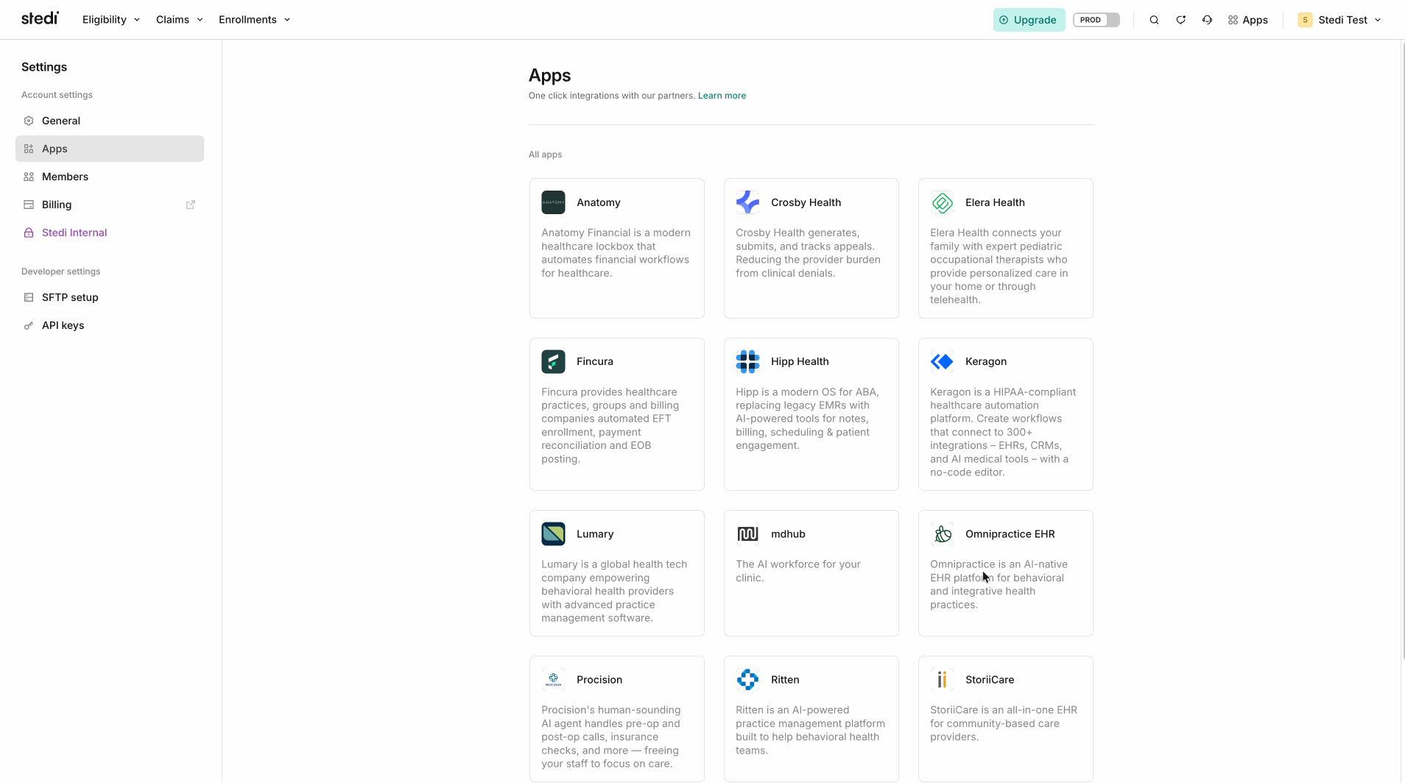Expand the Enrollments dropdown menu
The height and width of the screenshot is (783, 1405).
click(254, 20)
